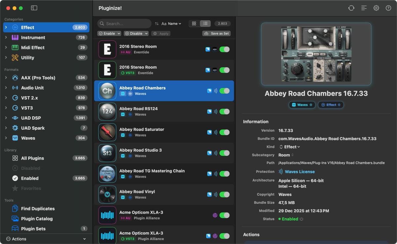Expand the UAD DSP format

click(x=6, y=118)
